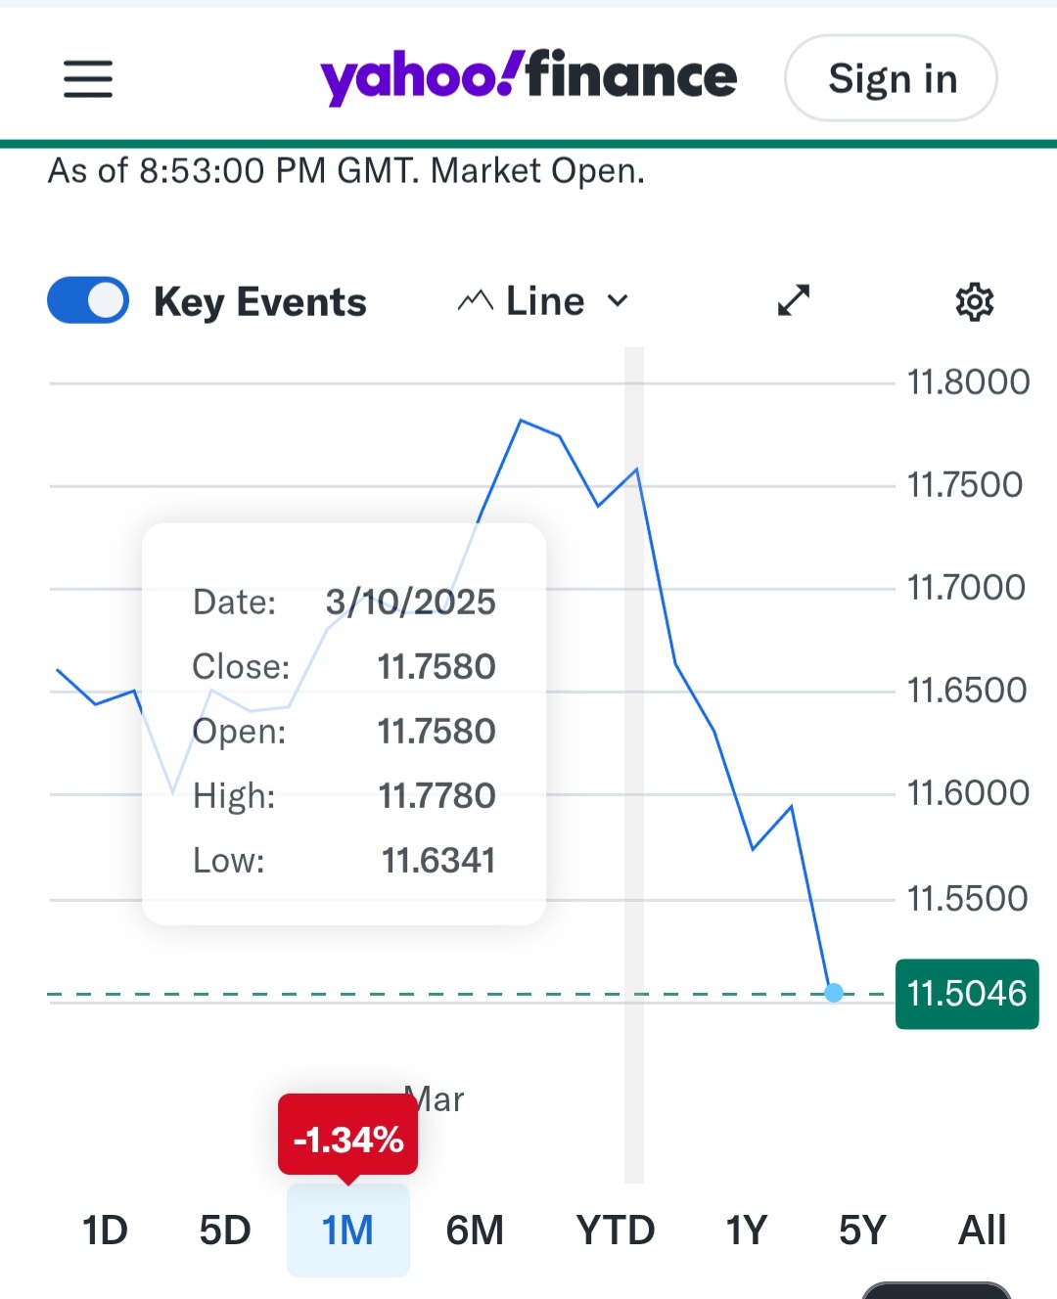This screenshot has width=1057, height=1299.
Task: Toggle the Key Events switch
Action: (x=88, y=300)
